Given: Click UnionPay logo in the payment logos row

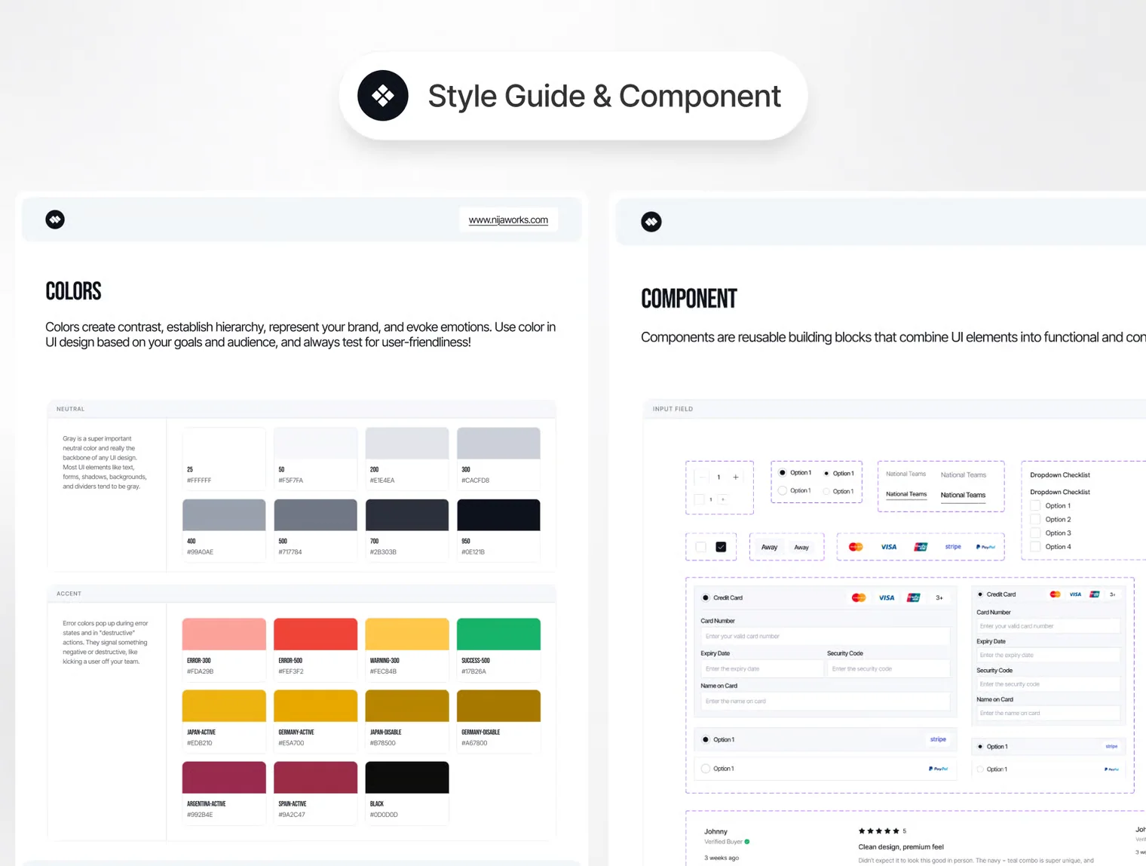Looking at the screenshot, I should point(921,547).
